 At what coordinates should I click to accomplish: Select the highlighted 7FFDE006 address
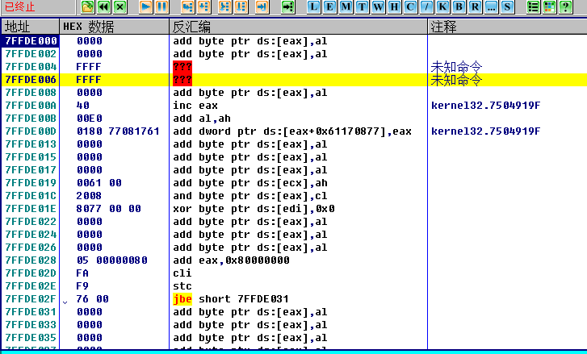tap(31, 80)
